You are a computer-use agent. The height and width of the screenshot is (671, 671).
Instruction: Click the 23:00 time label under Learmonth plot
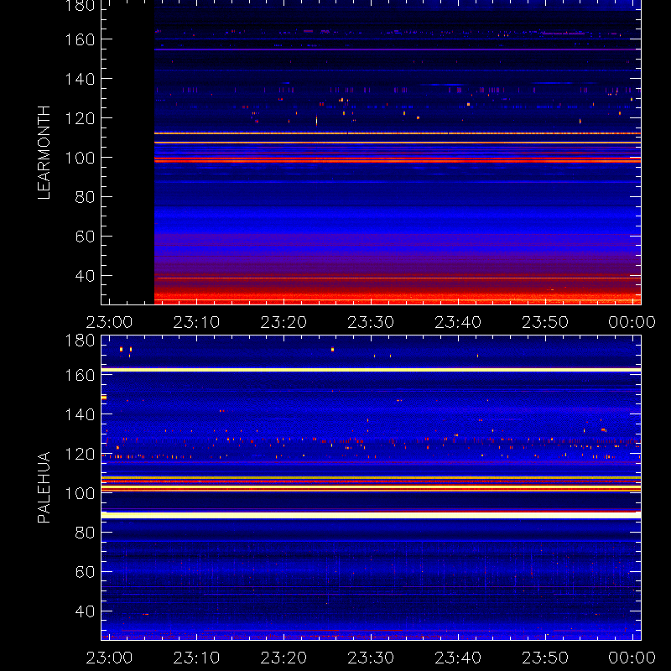pos(110,322)
